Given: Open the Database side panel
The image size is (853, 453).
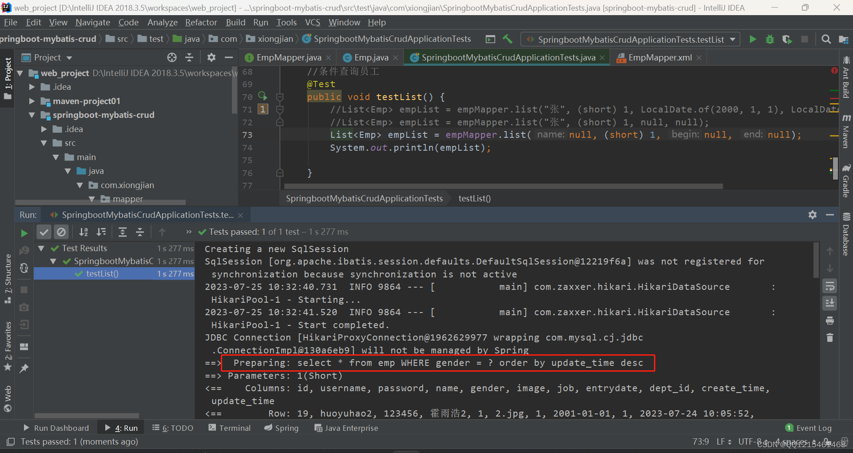Looking at the screenshot, I should 846,234.
